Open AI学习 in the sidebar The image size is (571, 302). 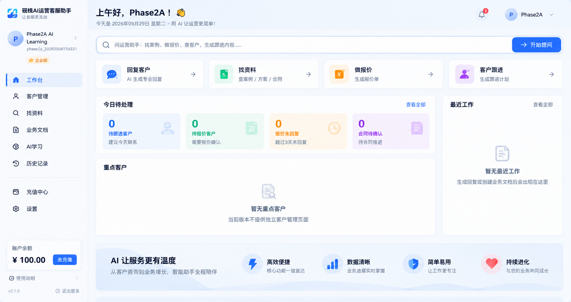(44, 147)
